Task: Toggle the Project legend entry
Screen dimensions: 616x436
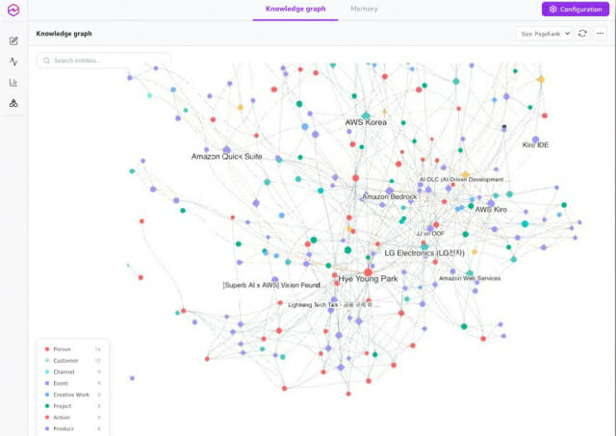Action: [x=73, y=406]
